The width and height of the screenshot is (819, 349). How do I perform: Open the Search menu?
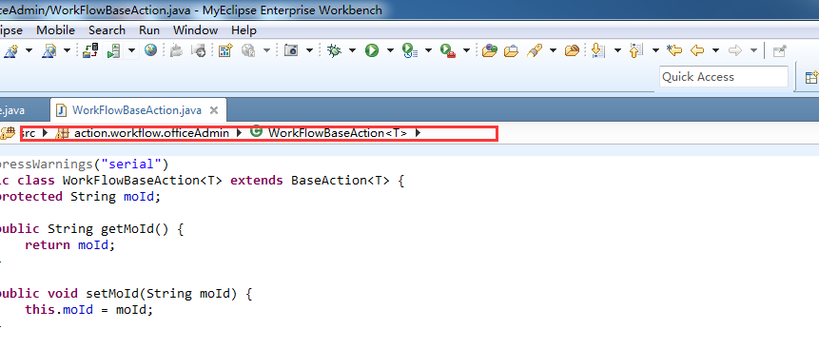point(107,30)
